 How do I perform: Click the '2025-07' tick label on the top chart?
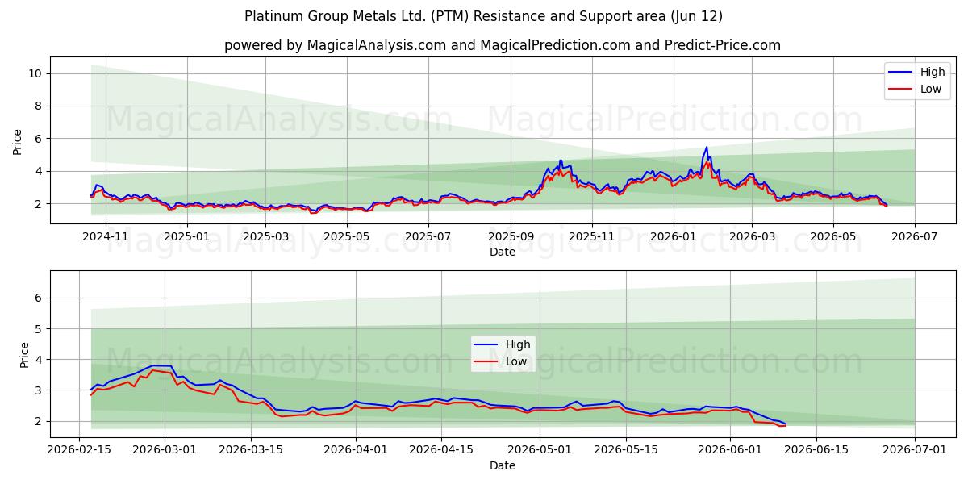[428, 236]
